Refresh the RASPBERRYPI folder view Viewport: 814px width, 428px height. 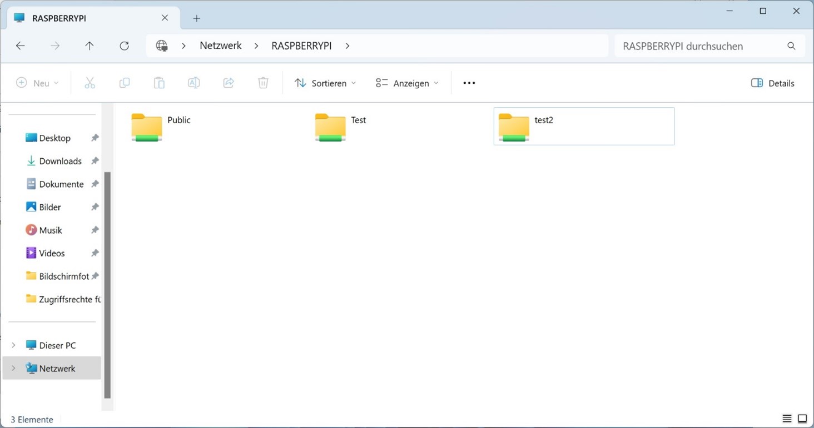tap(125, 46)
